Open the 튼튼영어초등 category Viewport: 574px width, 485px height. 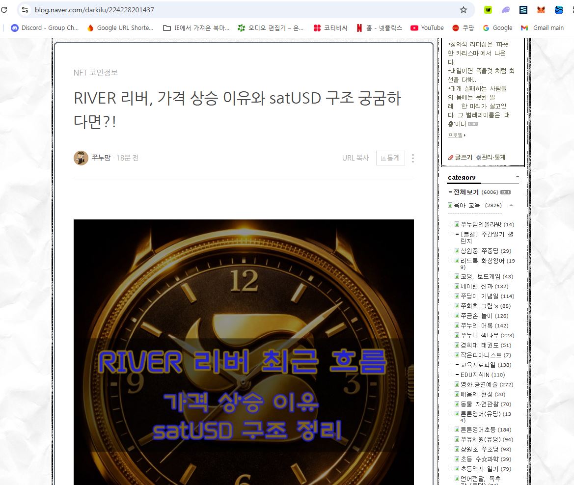(478, 430)
